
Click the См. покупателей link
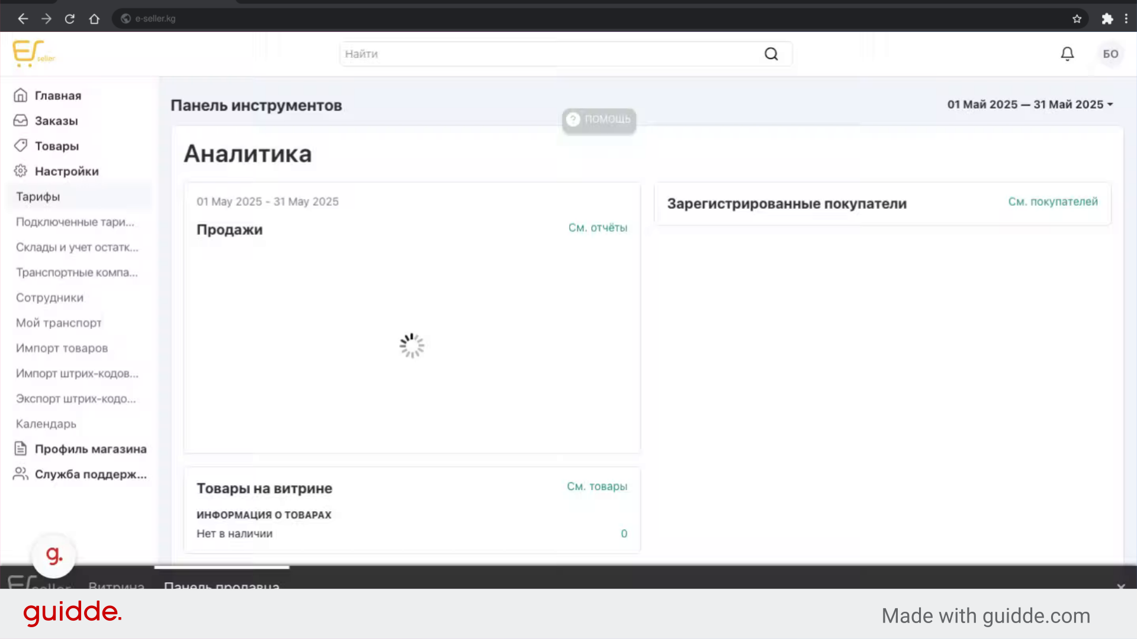1052,202
